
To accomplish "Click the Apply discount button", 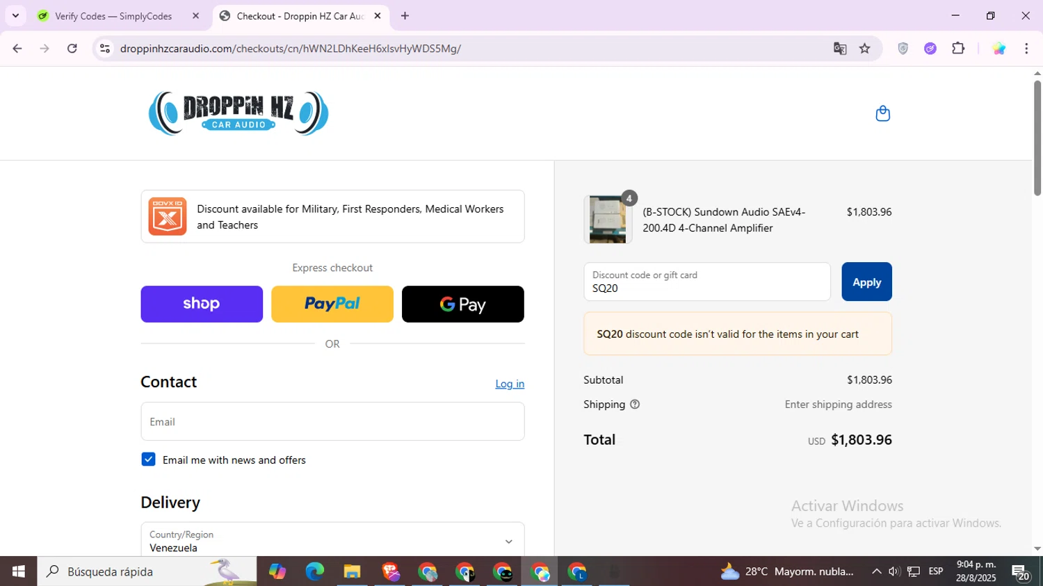I will pos(866,282).
